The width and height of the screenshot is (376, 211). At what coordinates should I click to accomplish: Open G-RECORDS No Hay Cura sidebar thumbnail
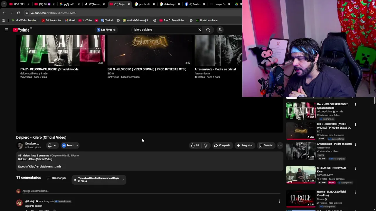pyautogui.click(x=301, y=174)
